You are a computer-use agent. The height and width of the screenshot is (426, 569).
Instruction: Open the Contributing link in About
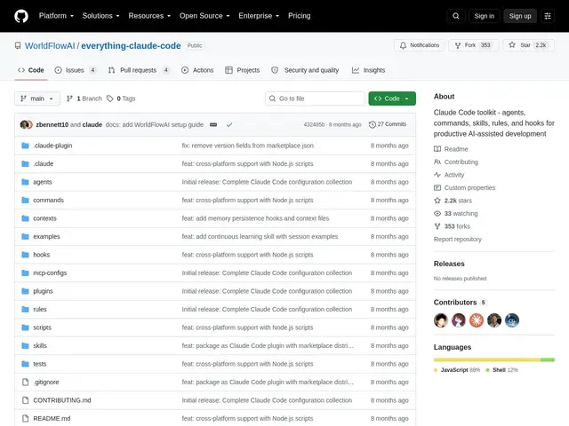coord(456,162)
